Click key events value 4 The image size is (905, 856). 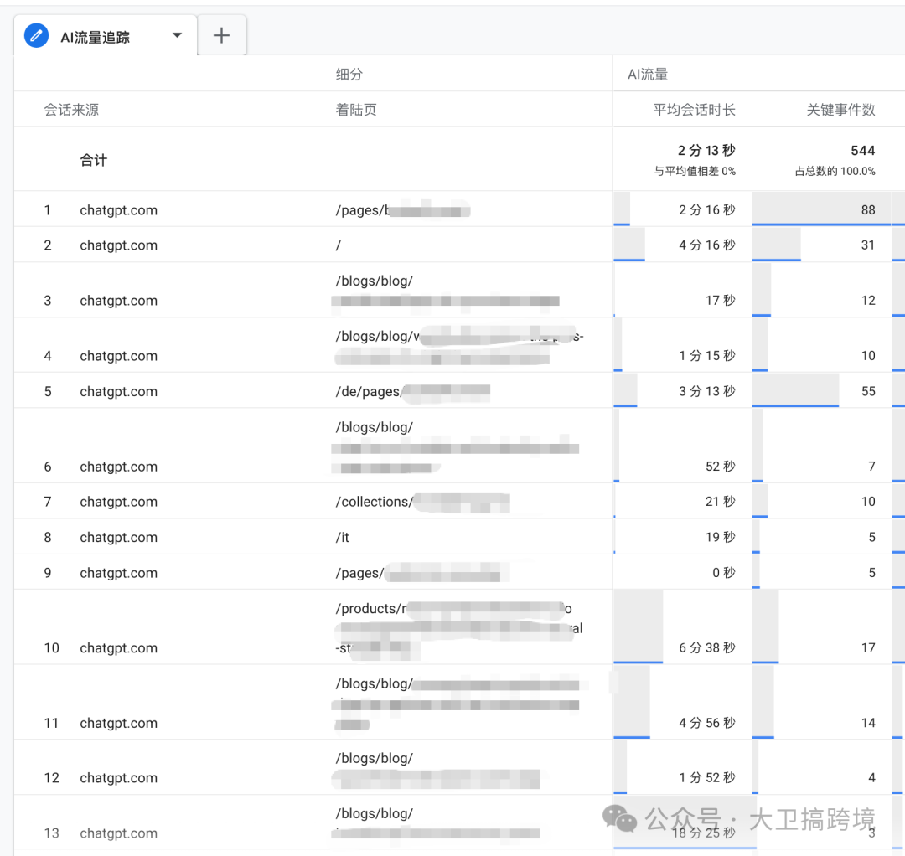pyautogui.click(x=871, y=778)
